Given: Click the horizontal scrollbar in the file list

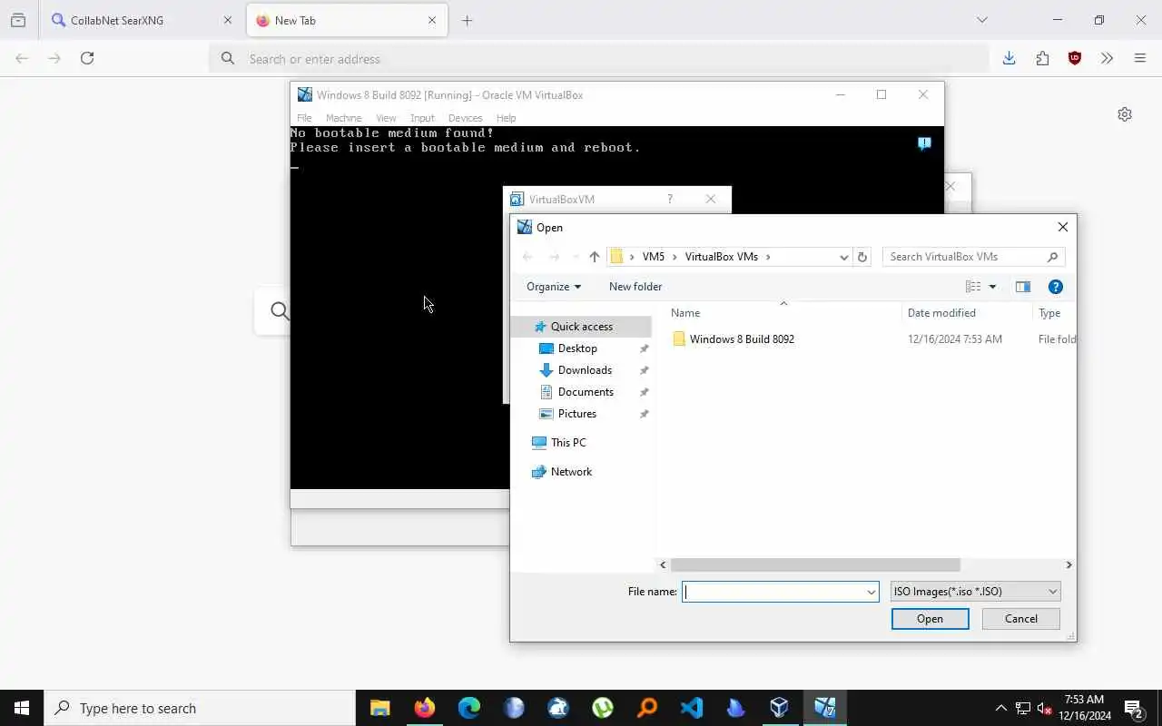Looking at the screenshot, I should point(815,564).
